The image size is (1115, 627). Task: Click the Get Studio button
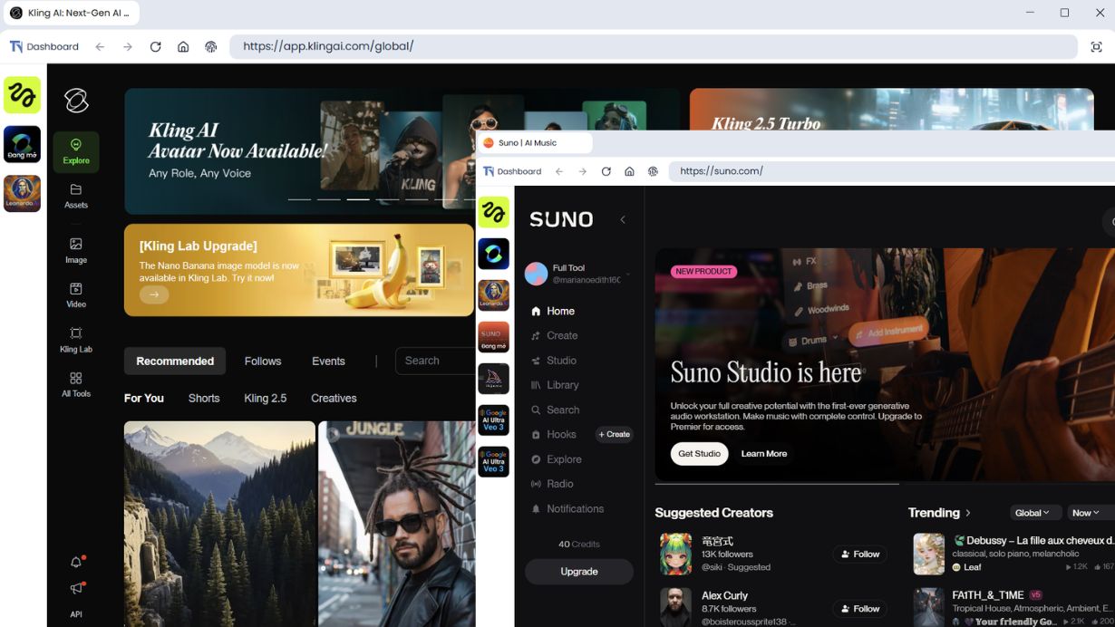pyautogui.click(x=699, y=454)
